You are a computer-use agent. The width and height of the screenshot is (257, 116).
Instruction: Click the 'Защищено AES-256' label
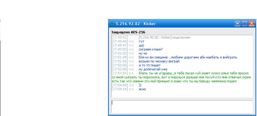click(128, 32)
